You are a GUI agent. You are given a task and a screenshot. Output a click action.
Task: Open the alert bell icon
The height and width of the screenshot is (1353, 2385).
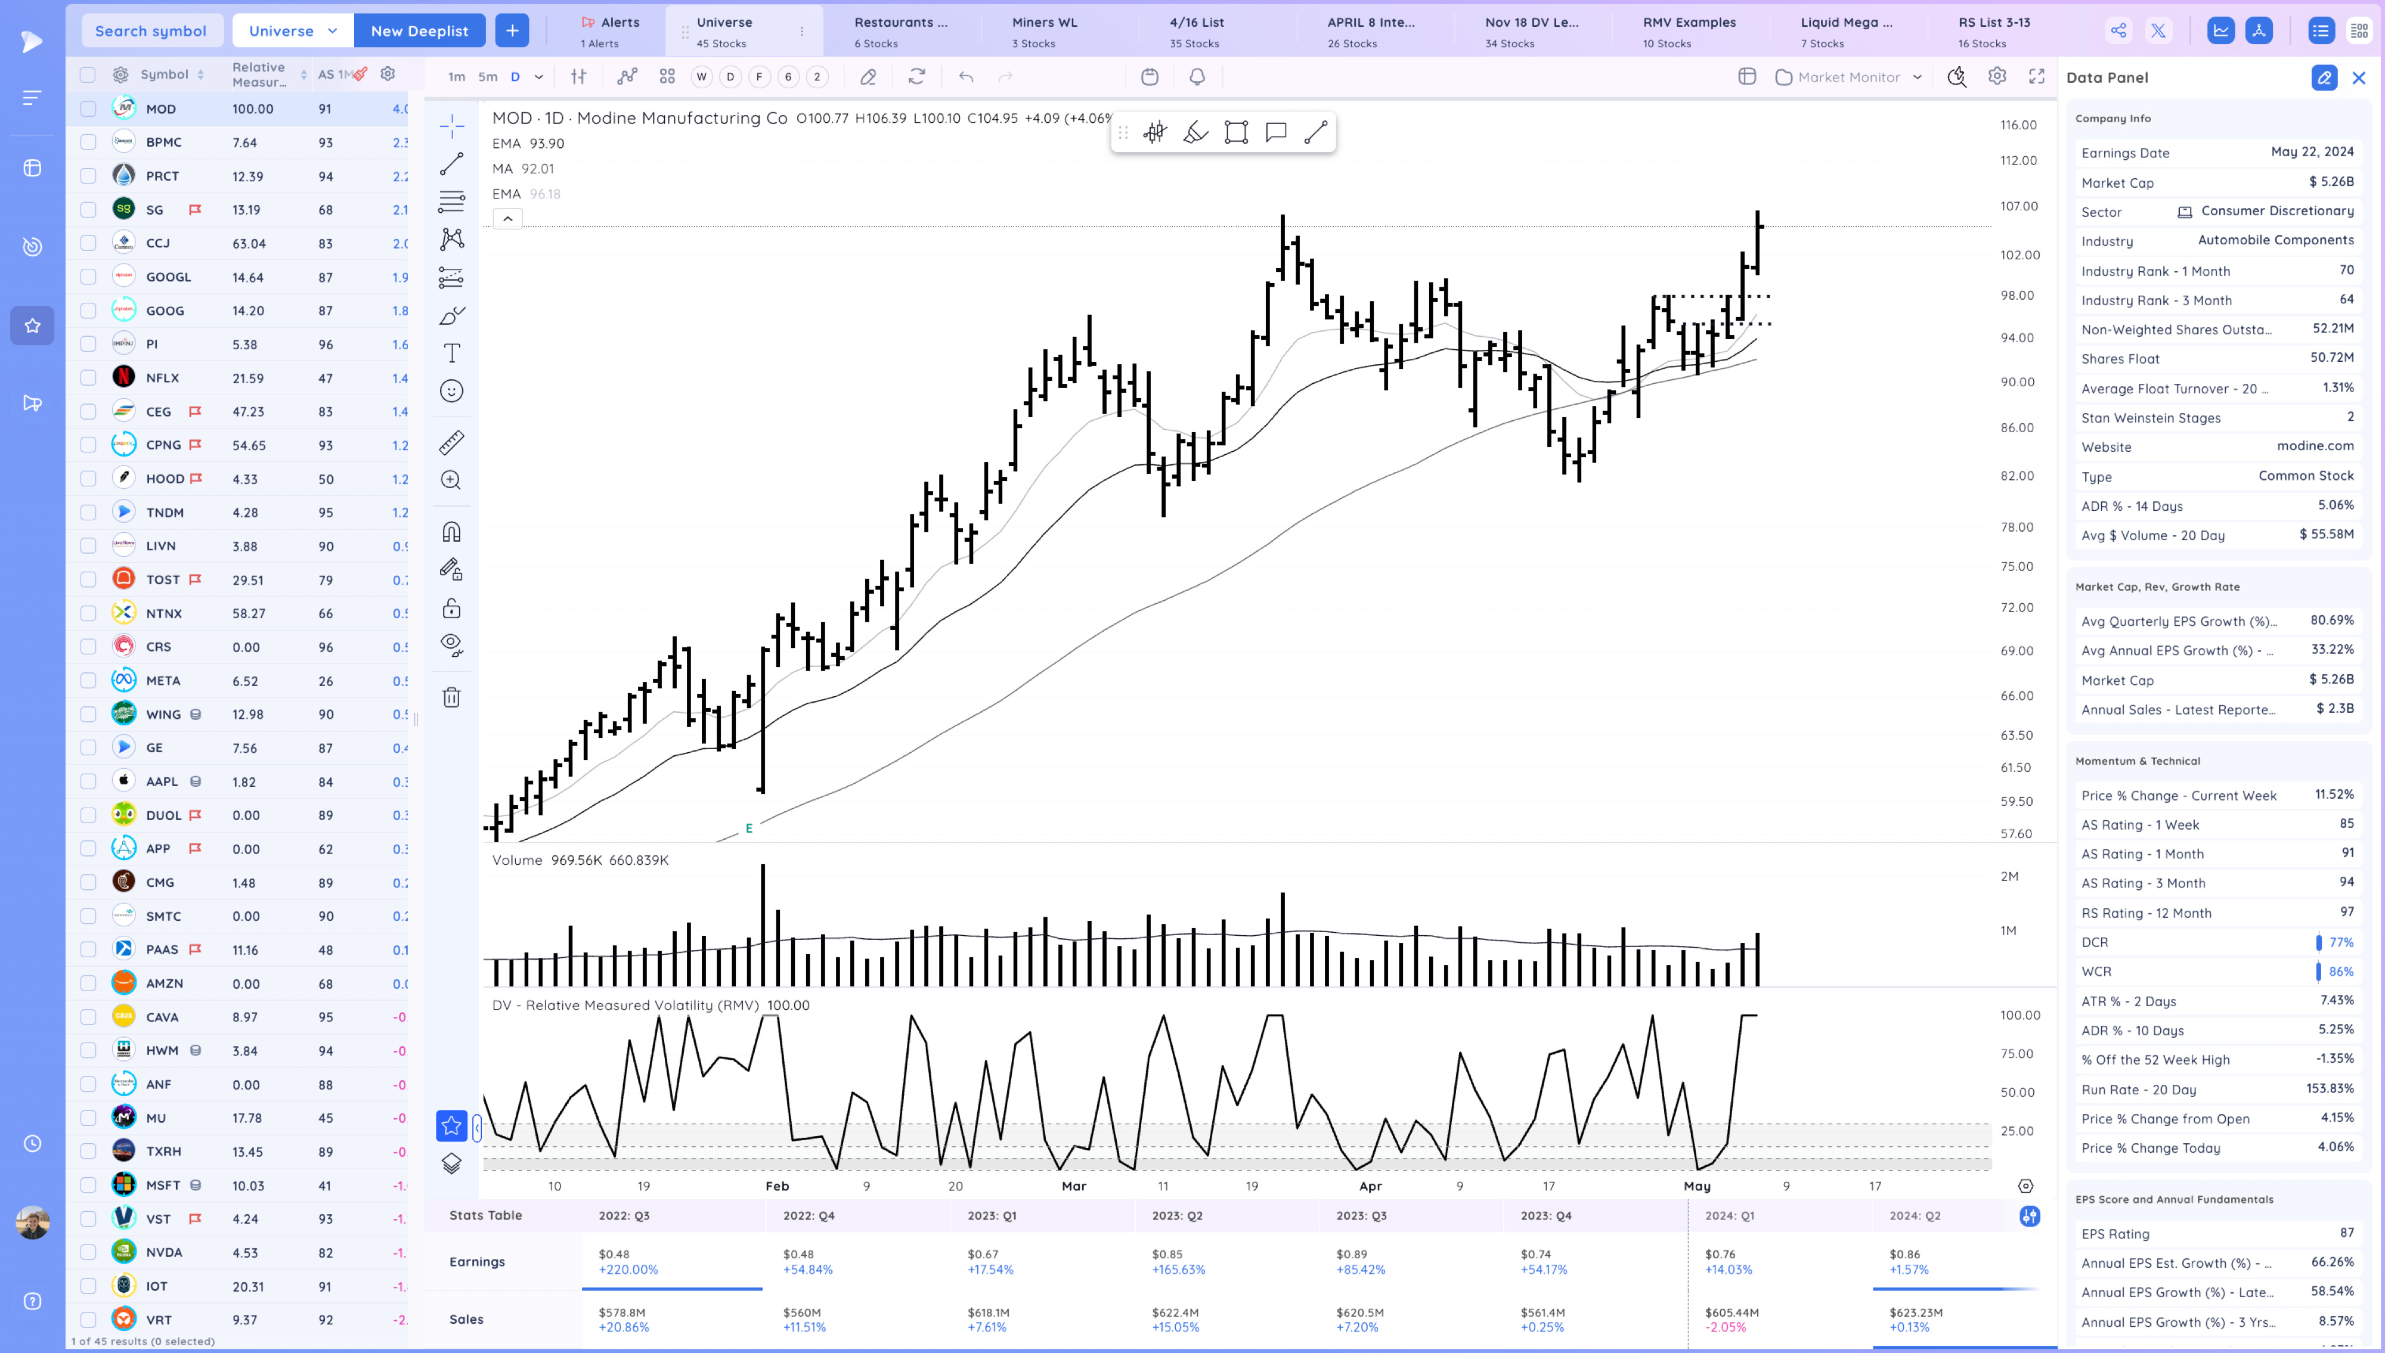(1197, 77)
